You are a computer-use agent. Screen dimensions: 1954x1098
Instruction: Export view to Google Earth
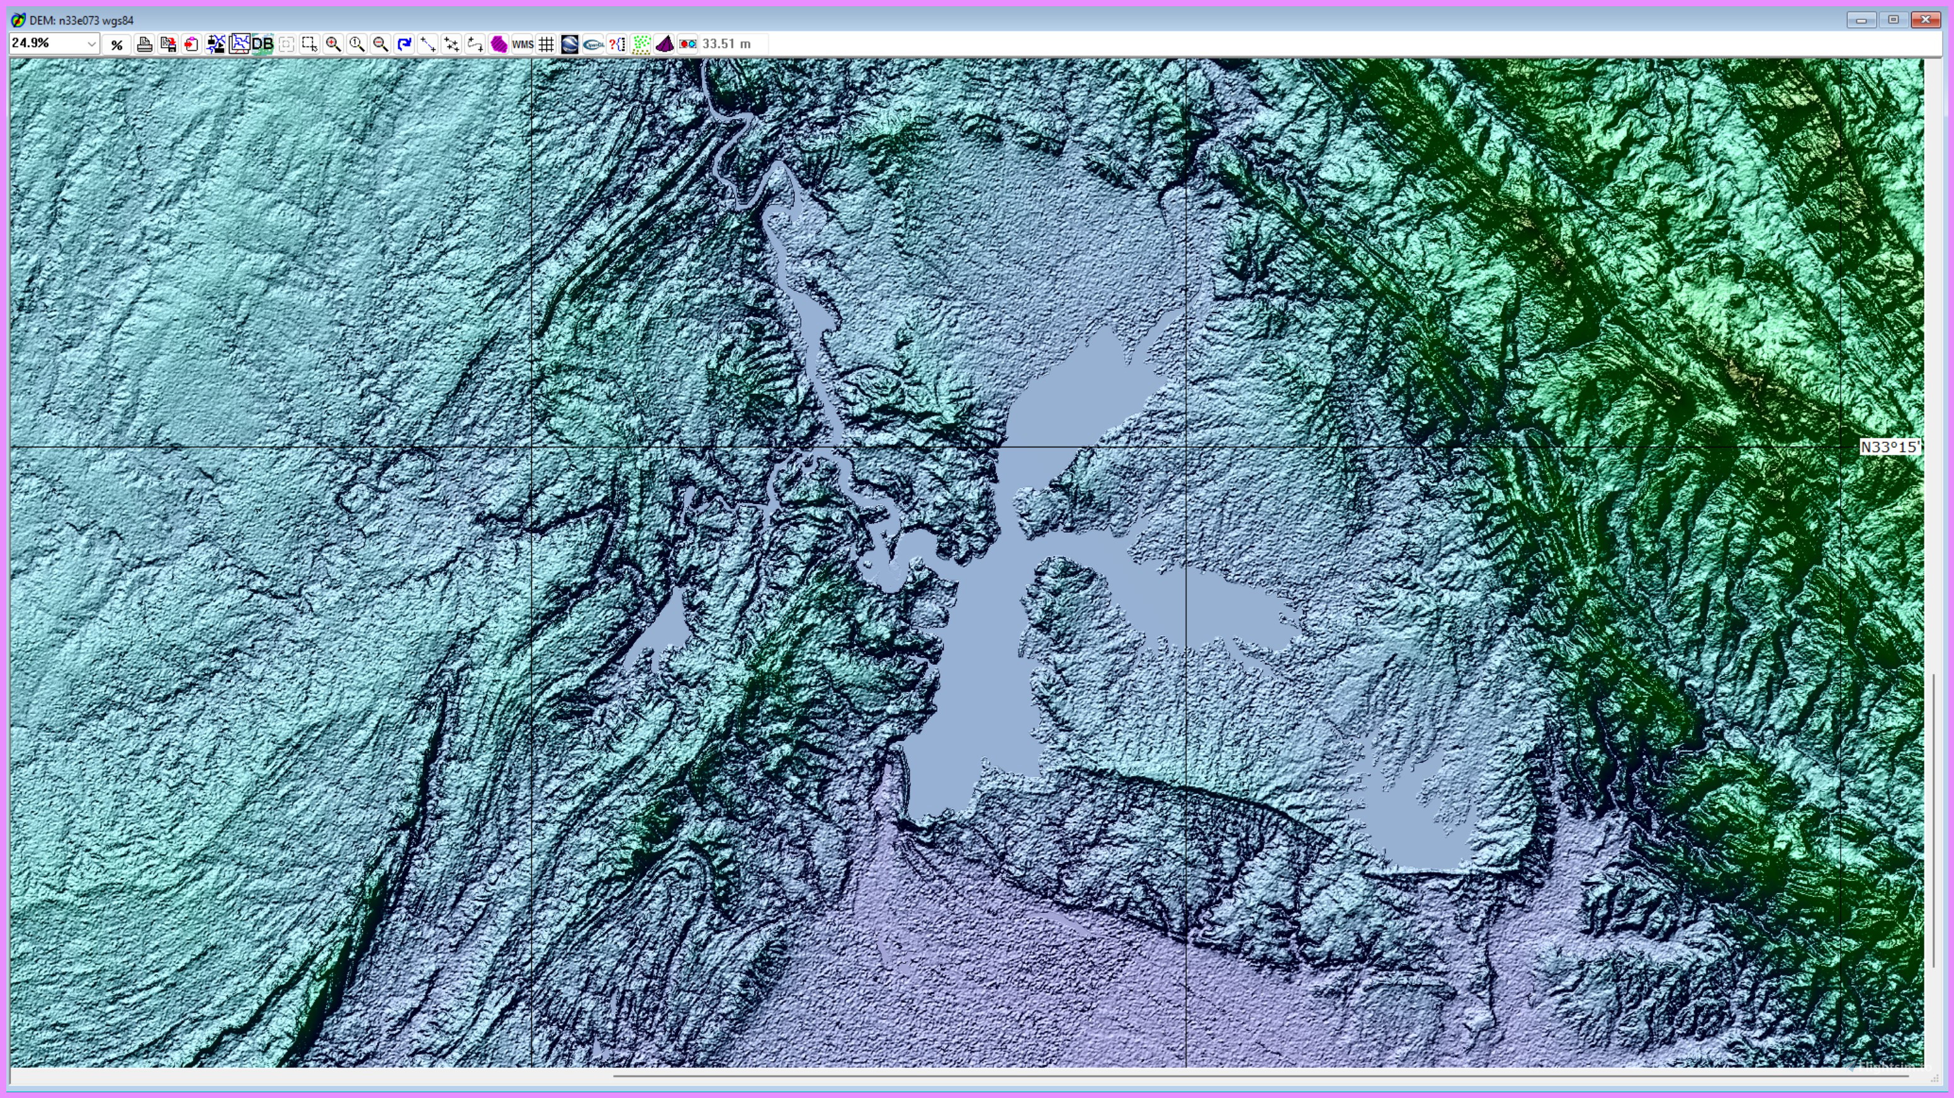569,44
